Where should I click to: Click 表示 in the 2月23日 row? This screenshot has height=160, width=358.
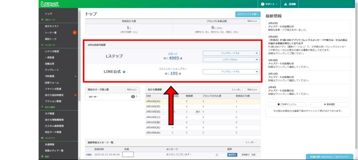coord(198,112)
